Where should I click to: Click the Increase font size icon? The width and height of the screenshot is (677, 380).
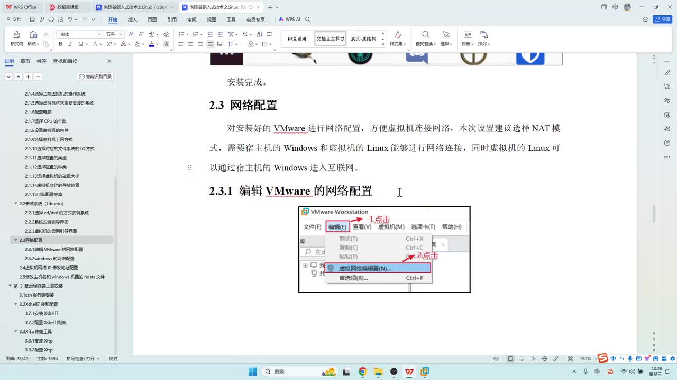point(131,34)
